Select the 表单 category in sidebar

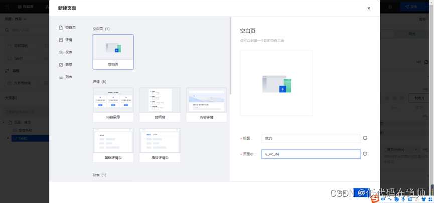pyautogui.click(x=66, y=65)
